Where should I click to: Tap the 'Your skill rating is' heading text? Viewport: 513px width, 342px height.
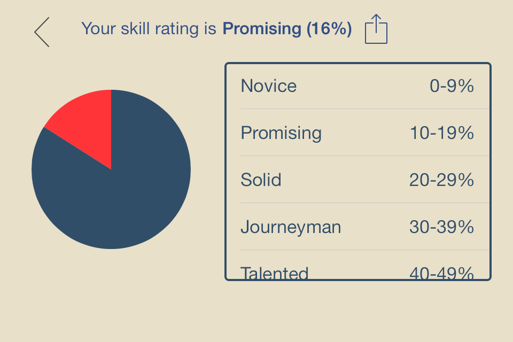click(149, 29)
